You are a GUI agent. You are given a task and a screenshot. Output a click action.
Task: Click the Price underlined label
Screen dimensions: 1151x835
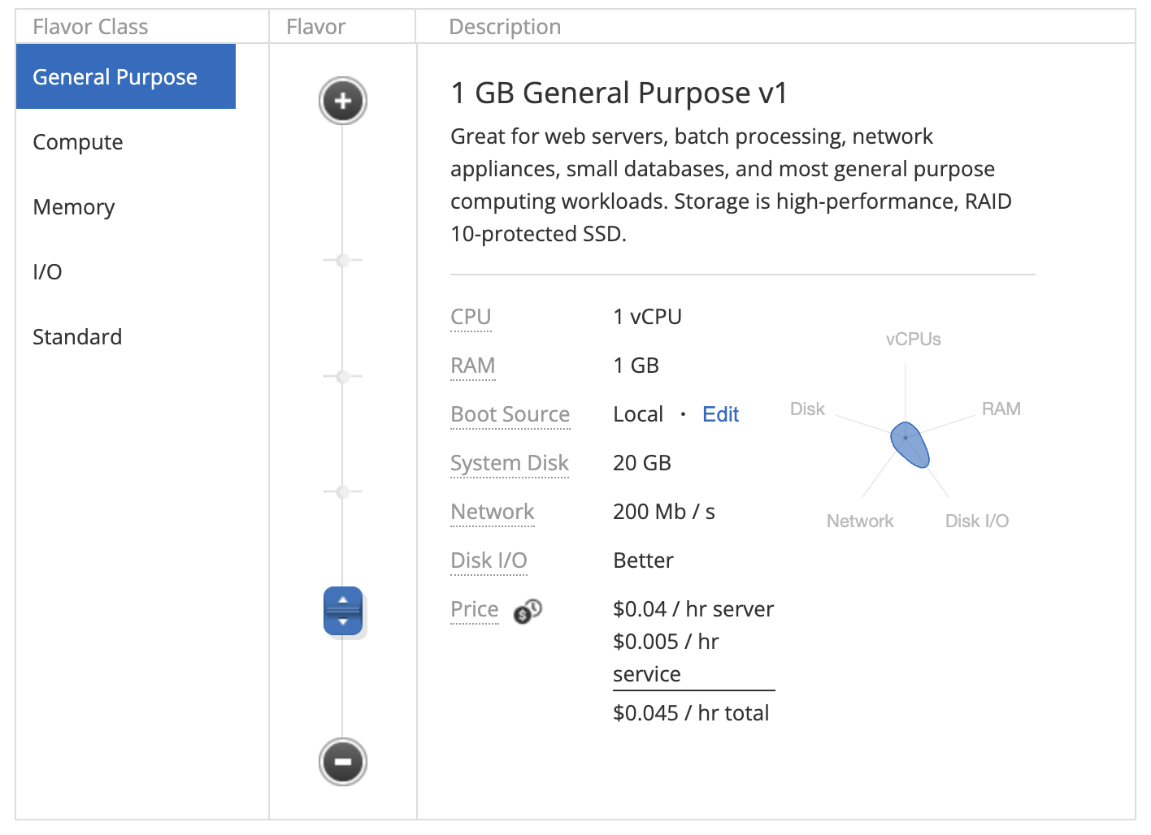(x=474, y=609)
